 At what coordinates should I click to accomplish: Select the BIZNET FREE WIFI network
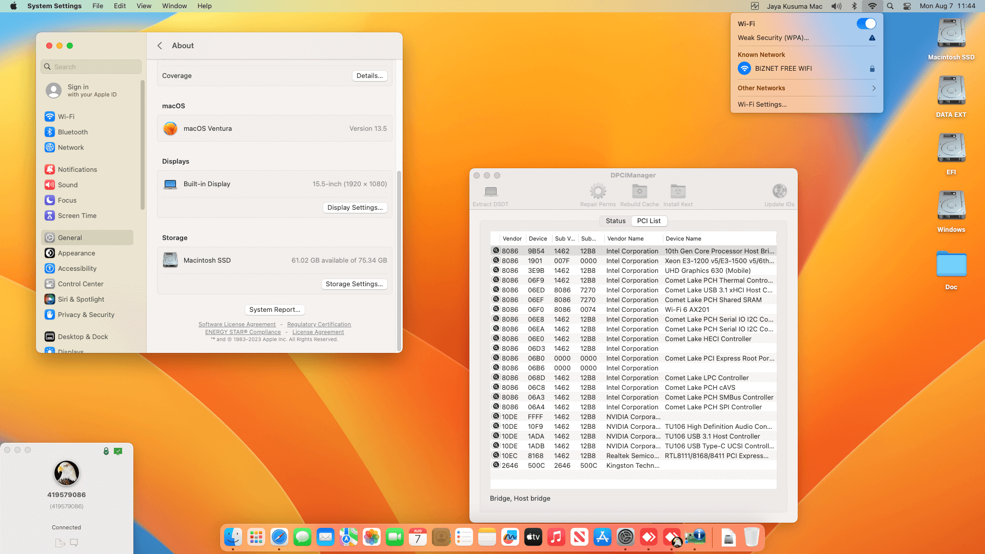click(x=783, y=68)
